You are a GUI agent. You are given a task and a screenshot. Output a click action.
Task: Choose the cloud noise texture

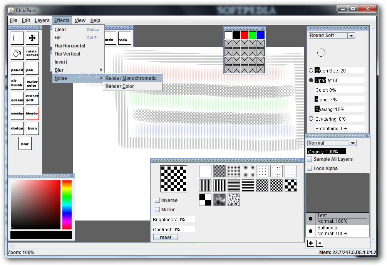tap(219, 200)
